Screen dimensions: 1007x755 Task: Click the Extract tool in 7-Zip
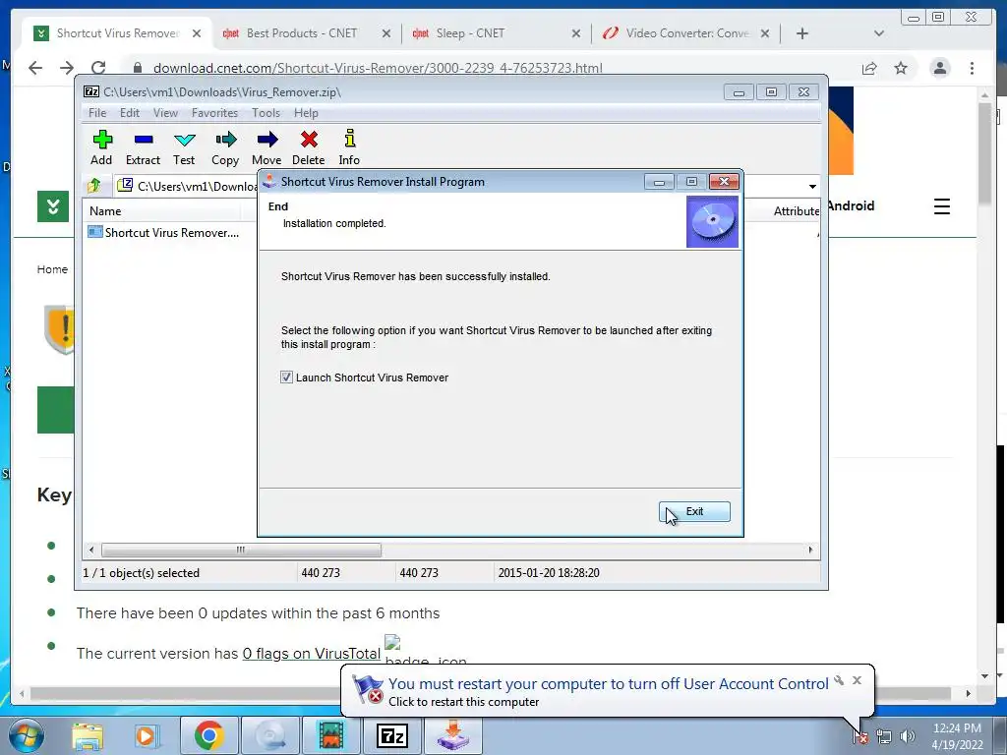(143, 147)
